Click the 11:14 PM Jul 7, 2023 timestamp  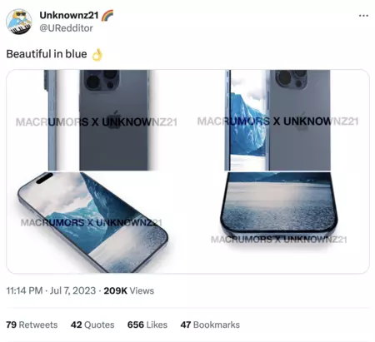pos(51,290)
